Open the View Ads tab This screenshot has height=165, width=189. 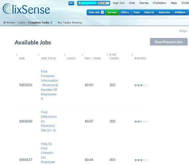click(96, 12)
